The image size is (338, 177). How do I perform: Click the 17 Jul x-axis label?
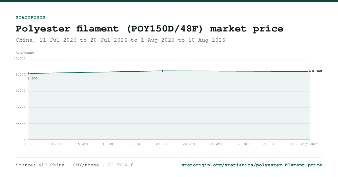109,144
